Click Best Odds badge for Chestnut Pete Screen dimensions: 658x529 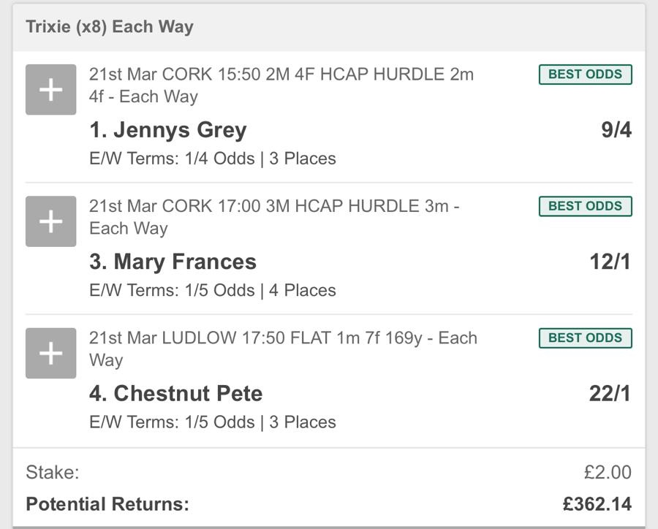click(x=585, y=338)
